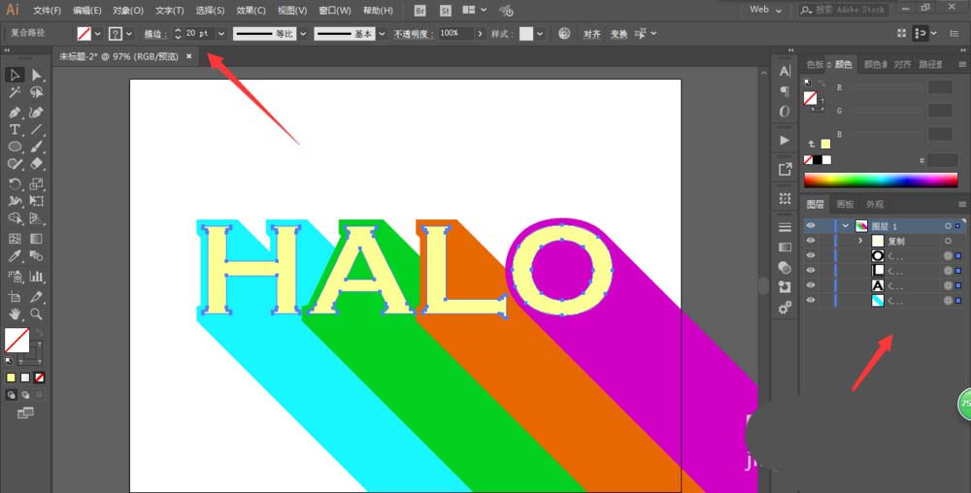Screen dimensions: 971x493
Task: Select the Direct Selection tool
Action: 37,75
